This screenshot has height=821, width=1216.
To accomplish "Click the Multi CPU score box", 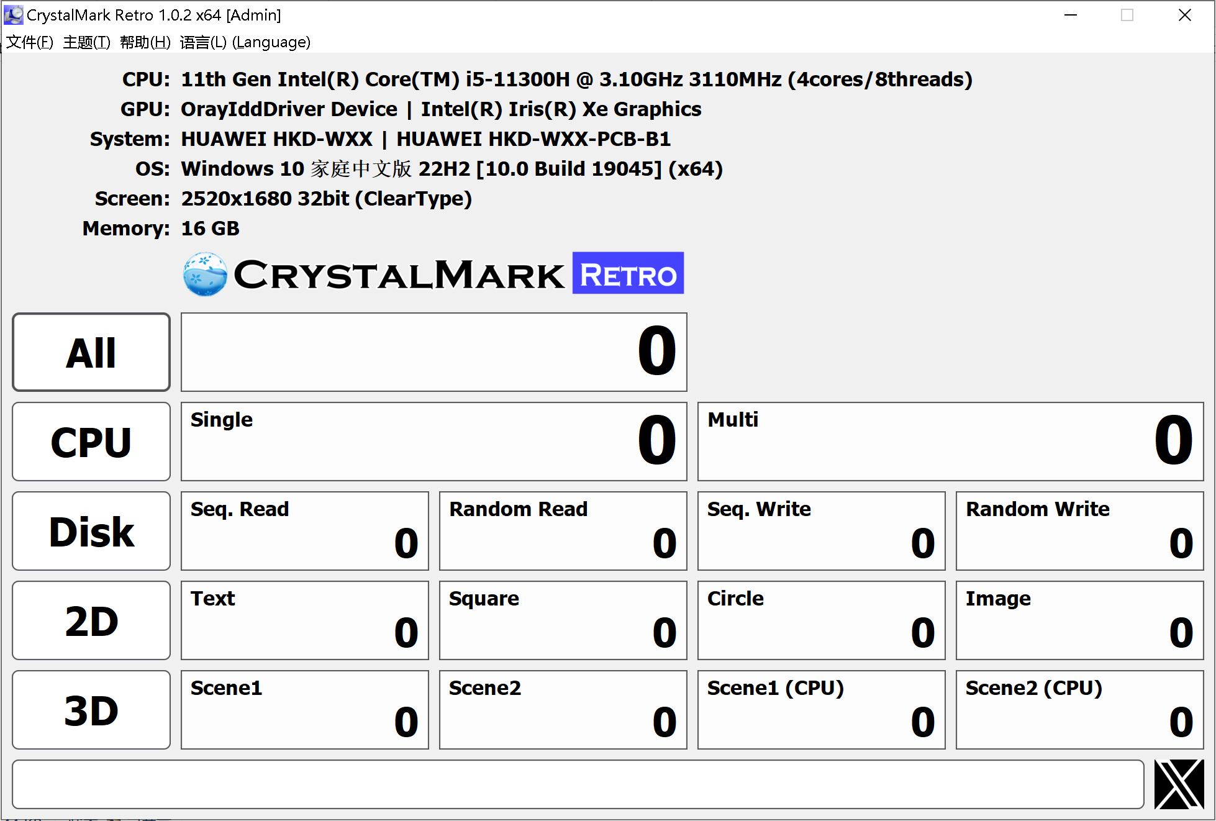I will click(x=951, y=442).
